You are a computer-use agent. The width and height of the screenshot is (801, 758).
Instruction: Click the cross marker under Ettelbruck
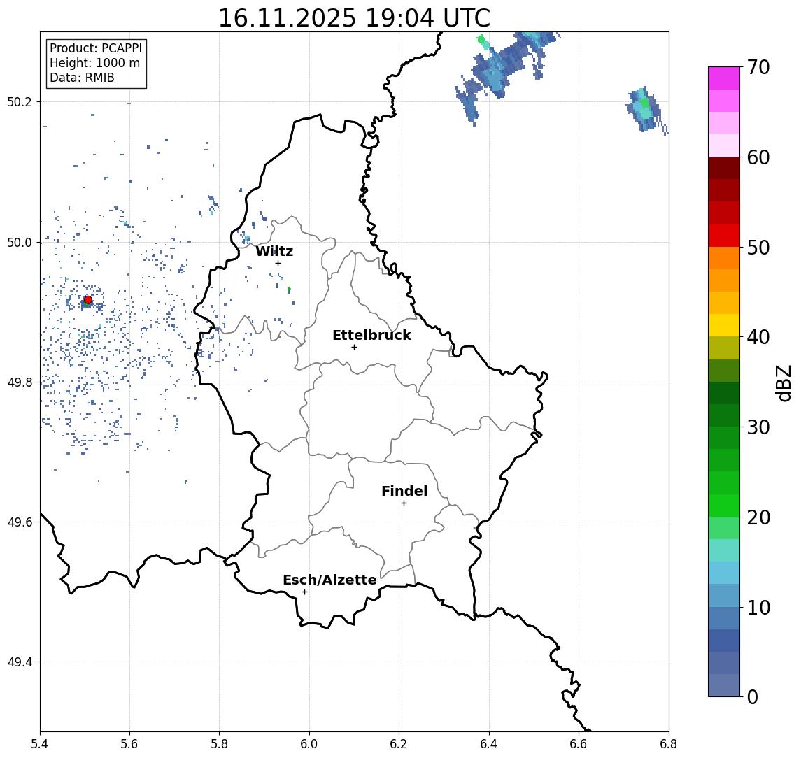click(354, 348)
